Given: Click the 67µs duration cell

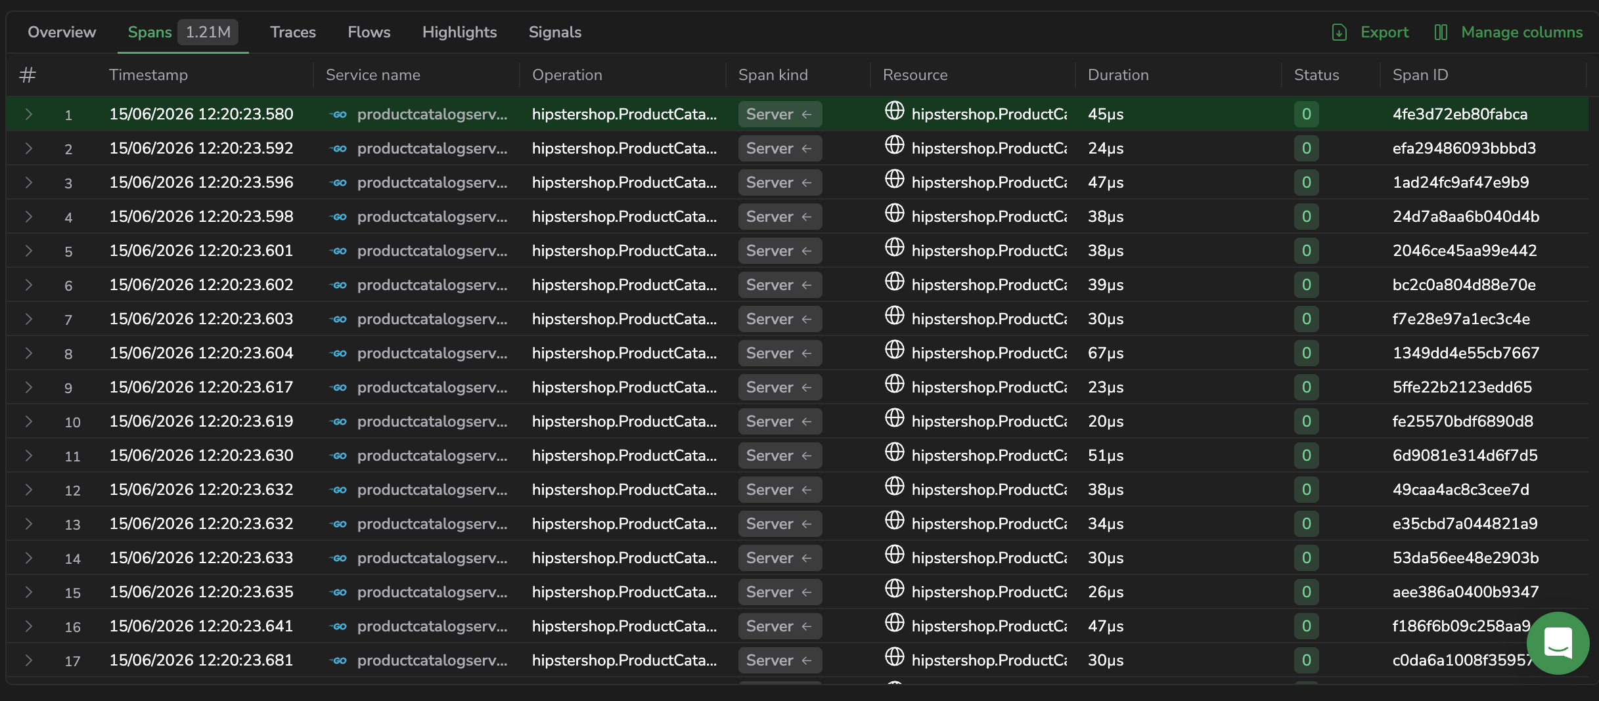Looking at the screenshot, I should click(x=1106, y=353).
